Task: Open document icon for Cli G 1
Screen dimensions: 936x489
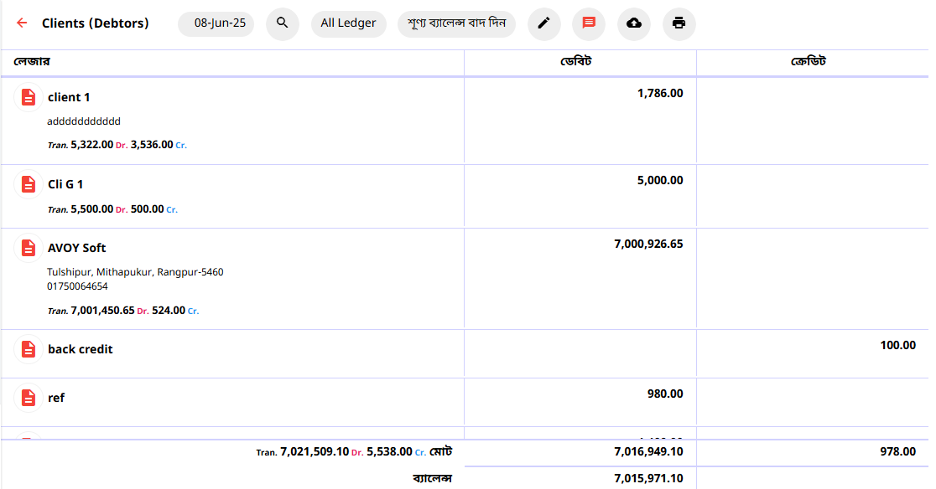Action: point(28,184)
